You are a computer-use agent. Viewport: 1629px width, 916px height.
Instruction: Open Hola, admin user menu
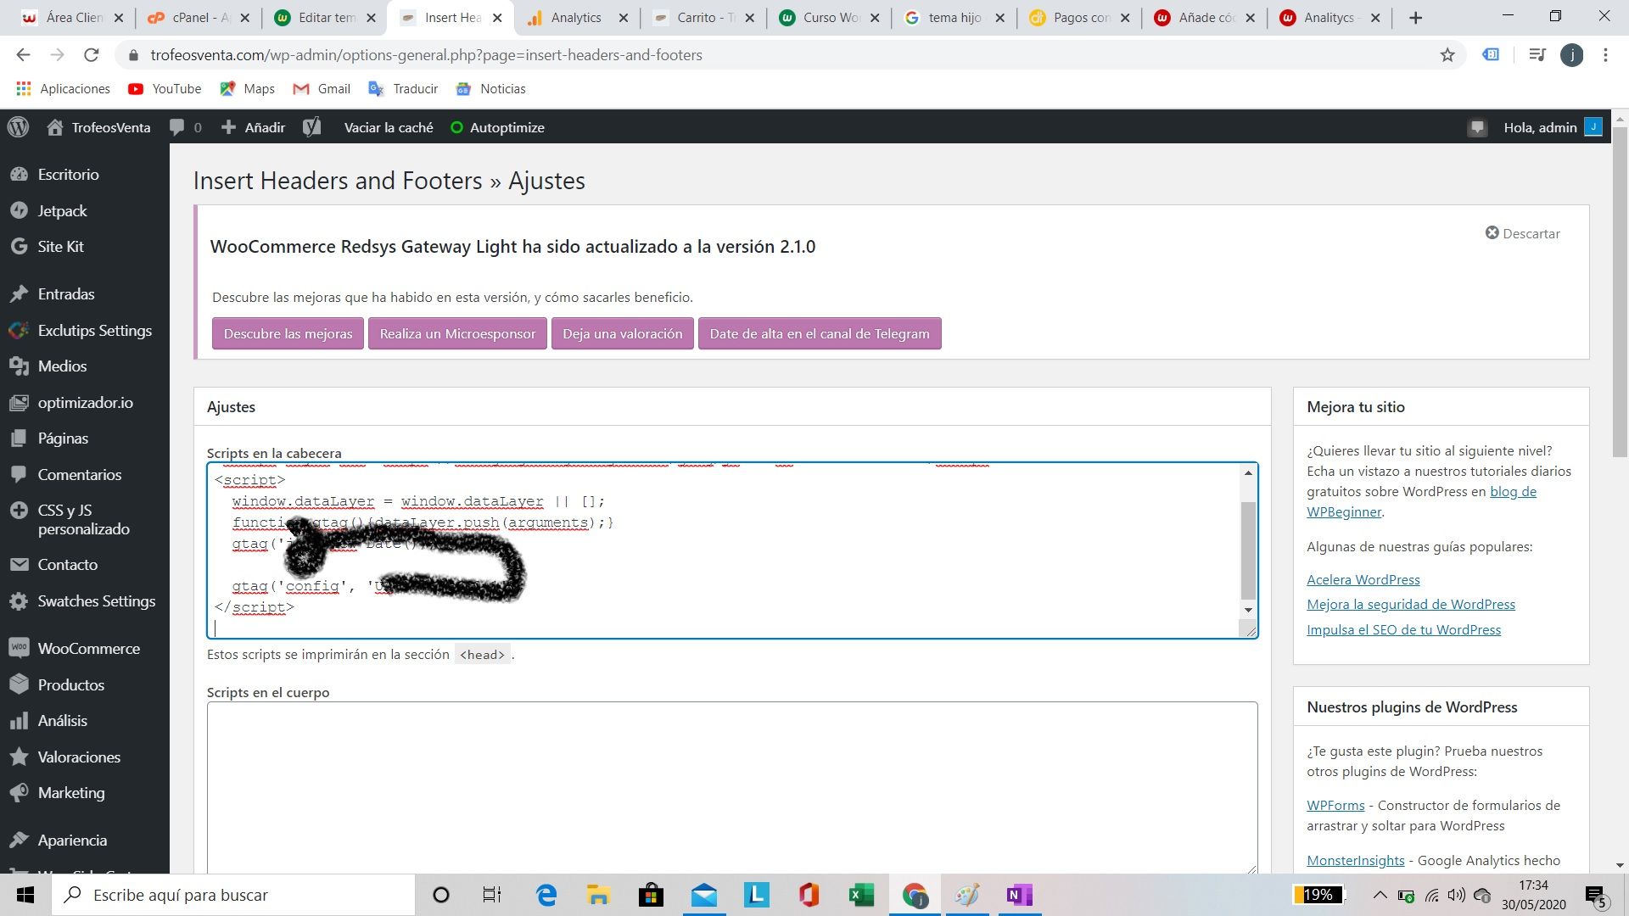tap(1552, 127)
